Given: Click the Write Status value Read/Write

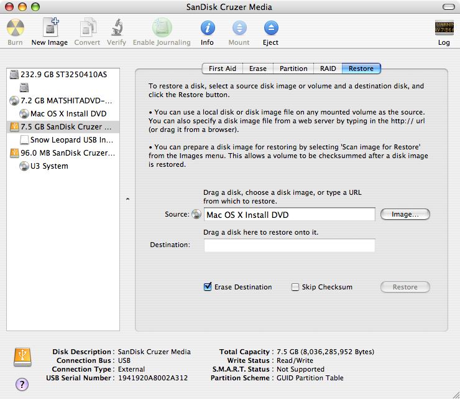Looking at the screenshot, I should [x=295, y=360].
